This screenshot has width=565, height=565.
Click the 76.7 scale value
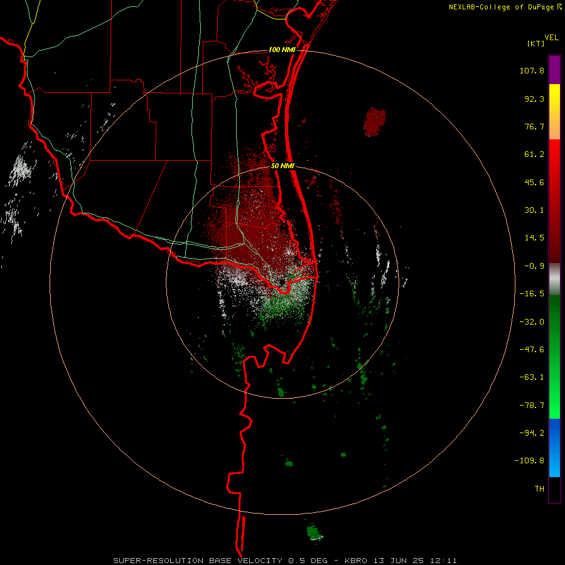(534, 126)
